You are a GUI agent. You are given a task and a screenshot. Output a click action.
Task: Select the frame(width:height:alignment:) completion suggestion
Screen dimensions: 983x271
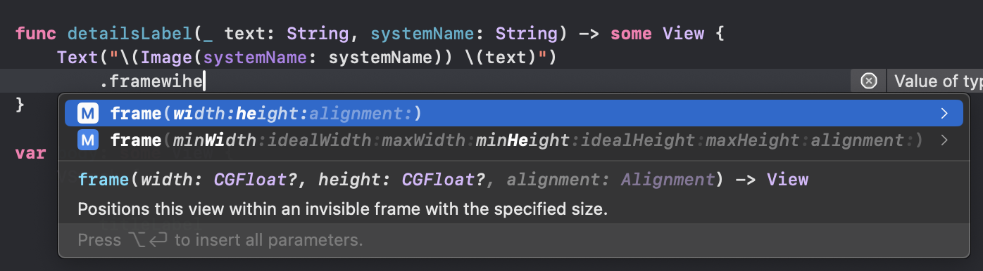[513, 113]
